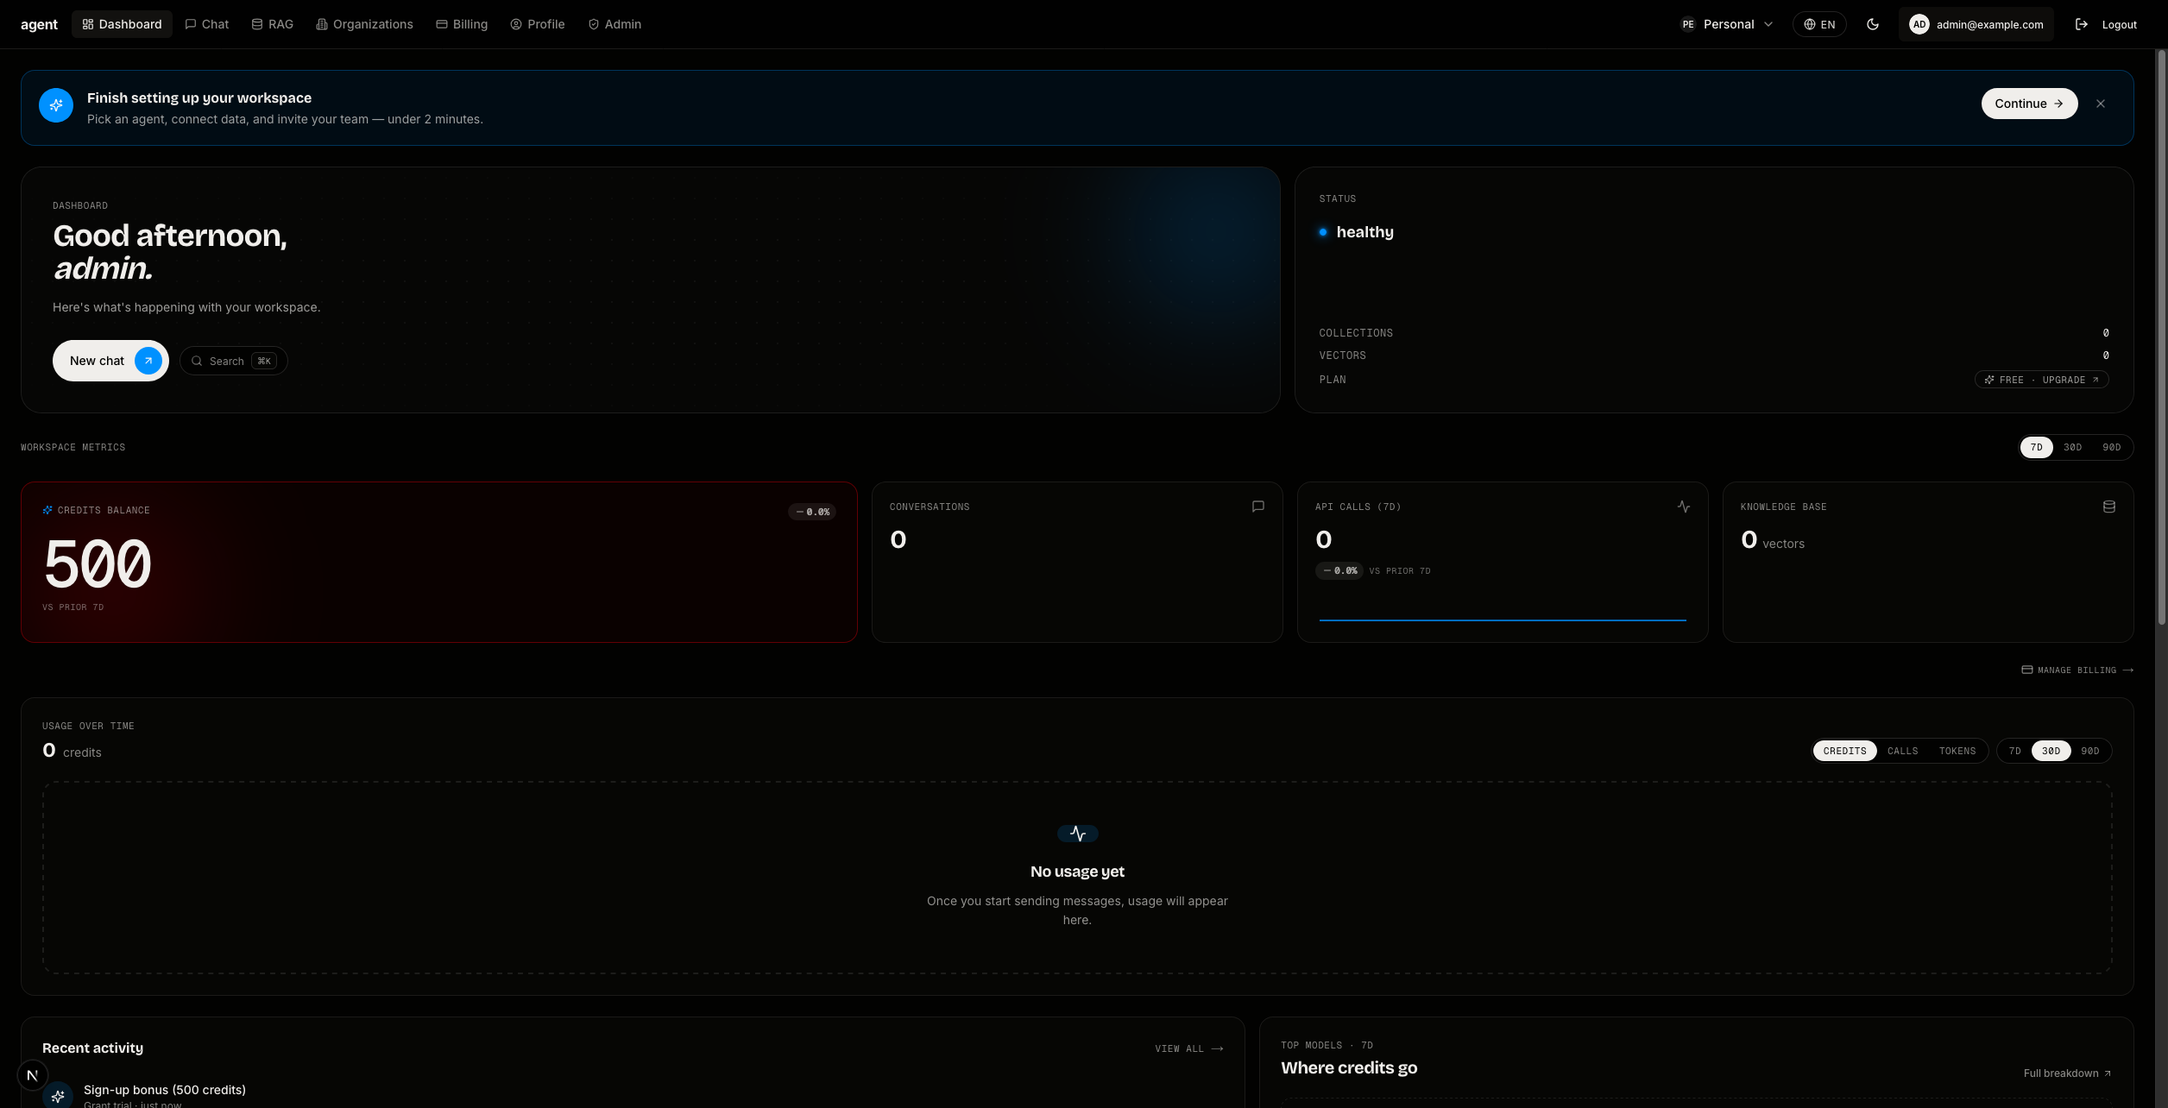
Task: Go to the Profile nav tab
Action: pos(538,24)
